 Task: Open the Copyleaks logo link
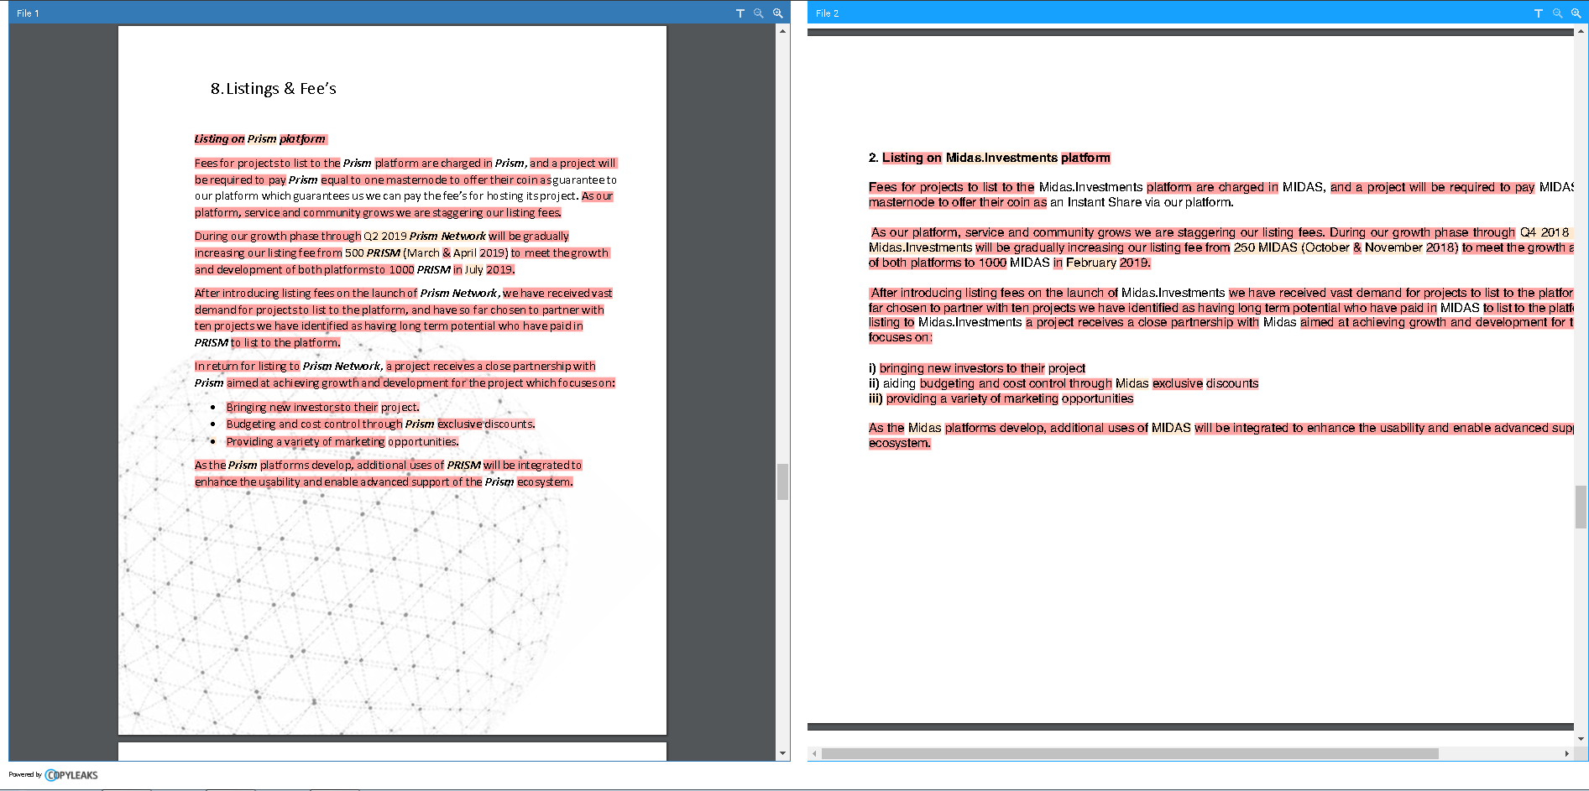[x=71, y=775]
